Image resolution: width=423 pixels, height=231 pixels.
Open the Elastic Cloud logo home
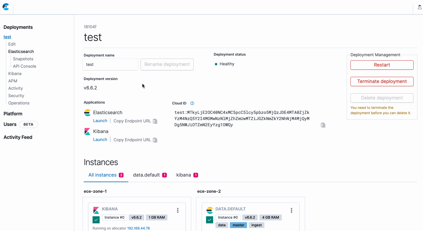pyautogui.click(x=6, y=7)
